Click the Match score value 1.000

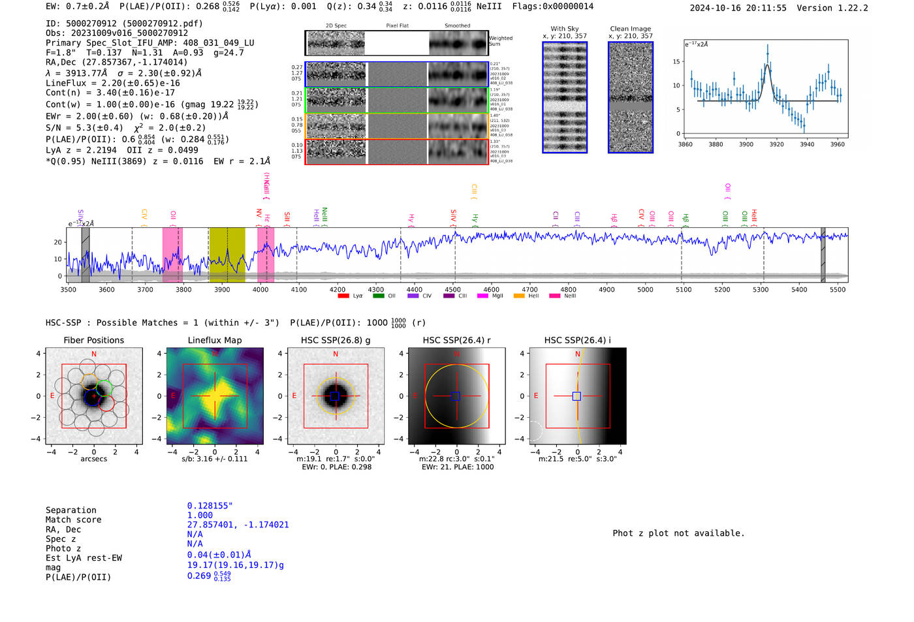200,516
